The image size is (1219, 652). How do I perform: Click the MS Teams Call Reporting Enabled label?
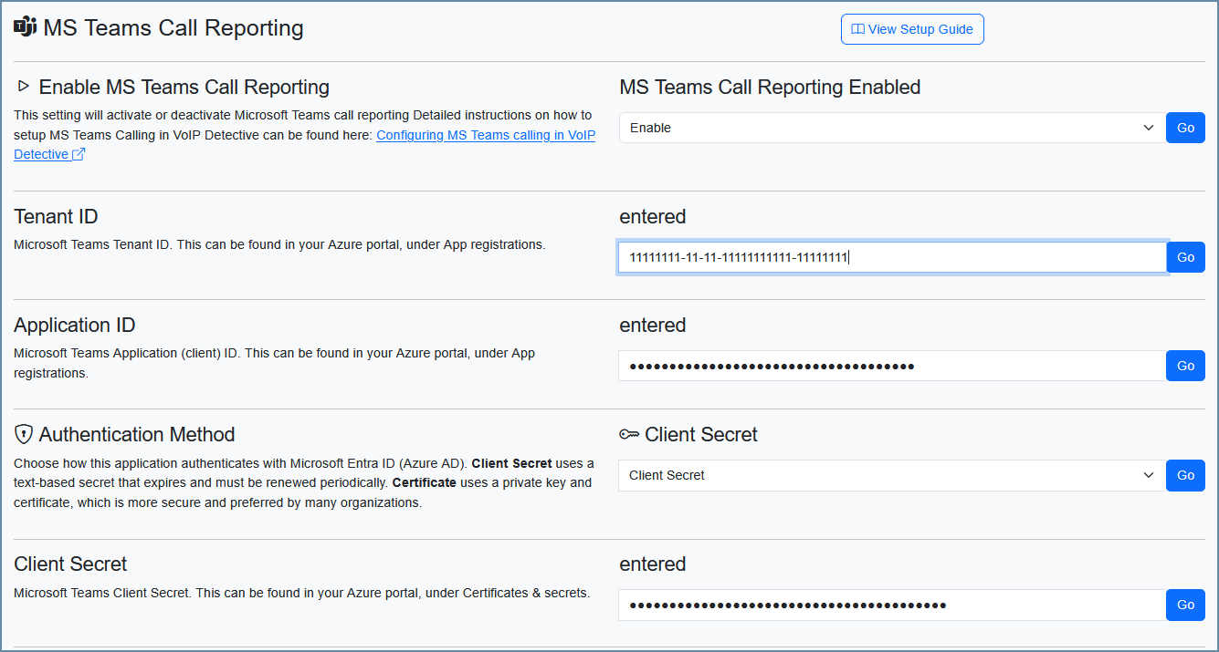point(770,87)
